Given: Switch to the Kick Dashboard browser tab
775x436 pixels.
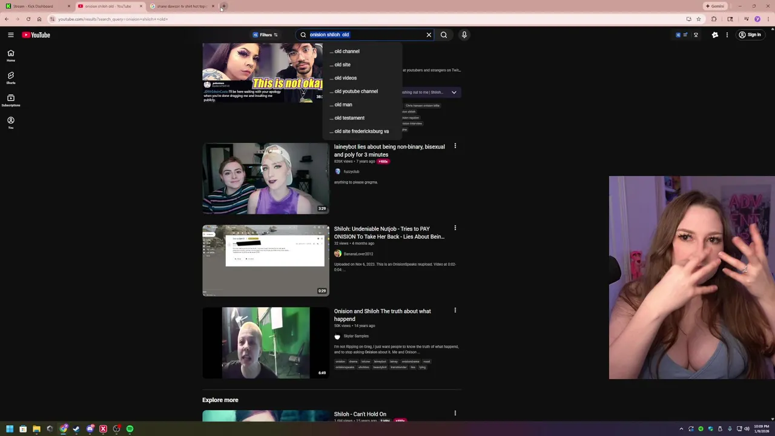Looking at the screenshot, I should [x=38, y=6].
